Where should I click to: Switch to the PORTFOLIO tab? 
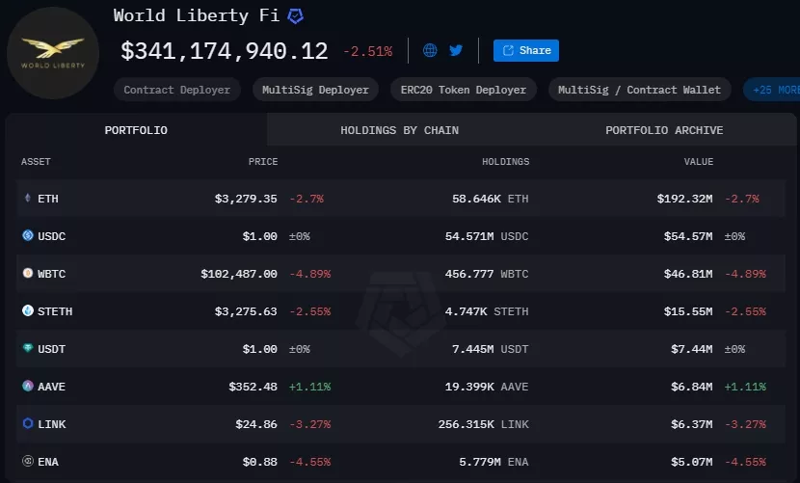(136, 130)
